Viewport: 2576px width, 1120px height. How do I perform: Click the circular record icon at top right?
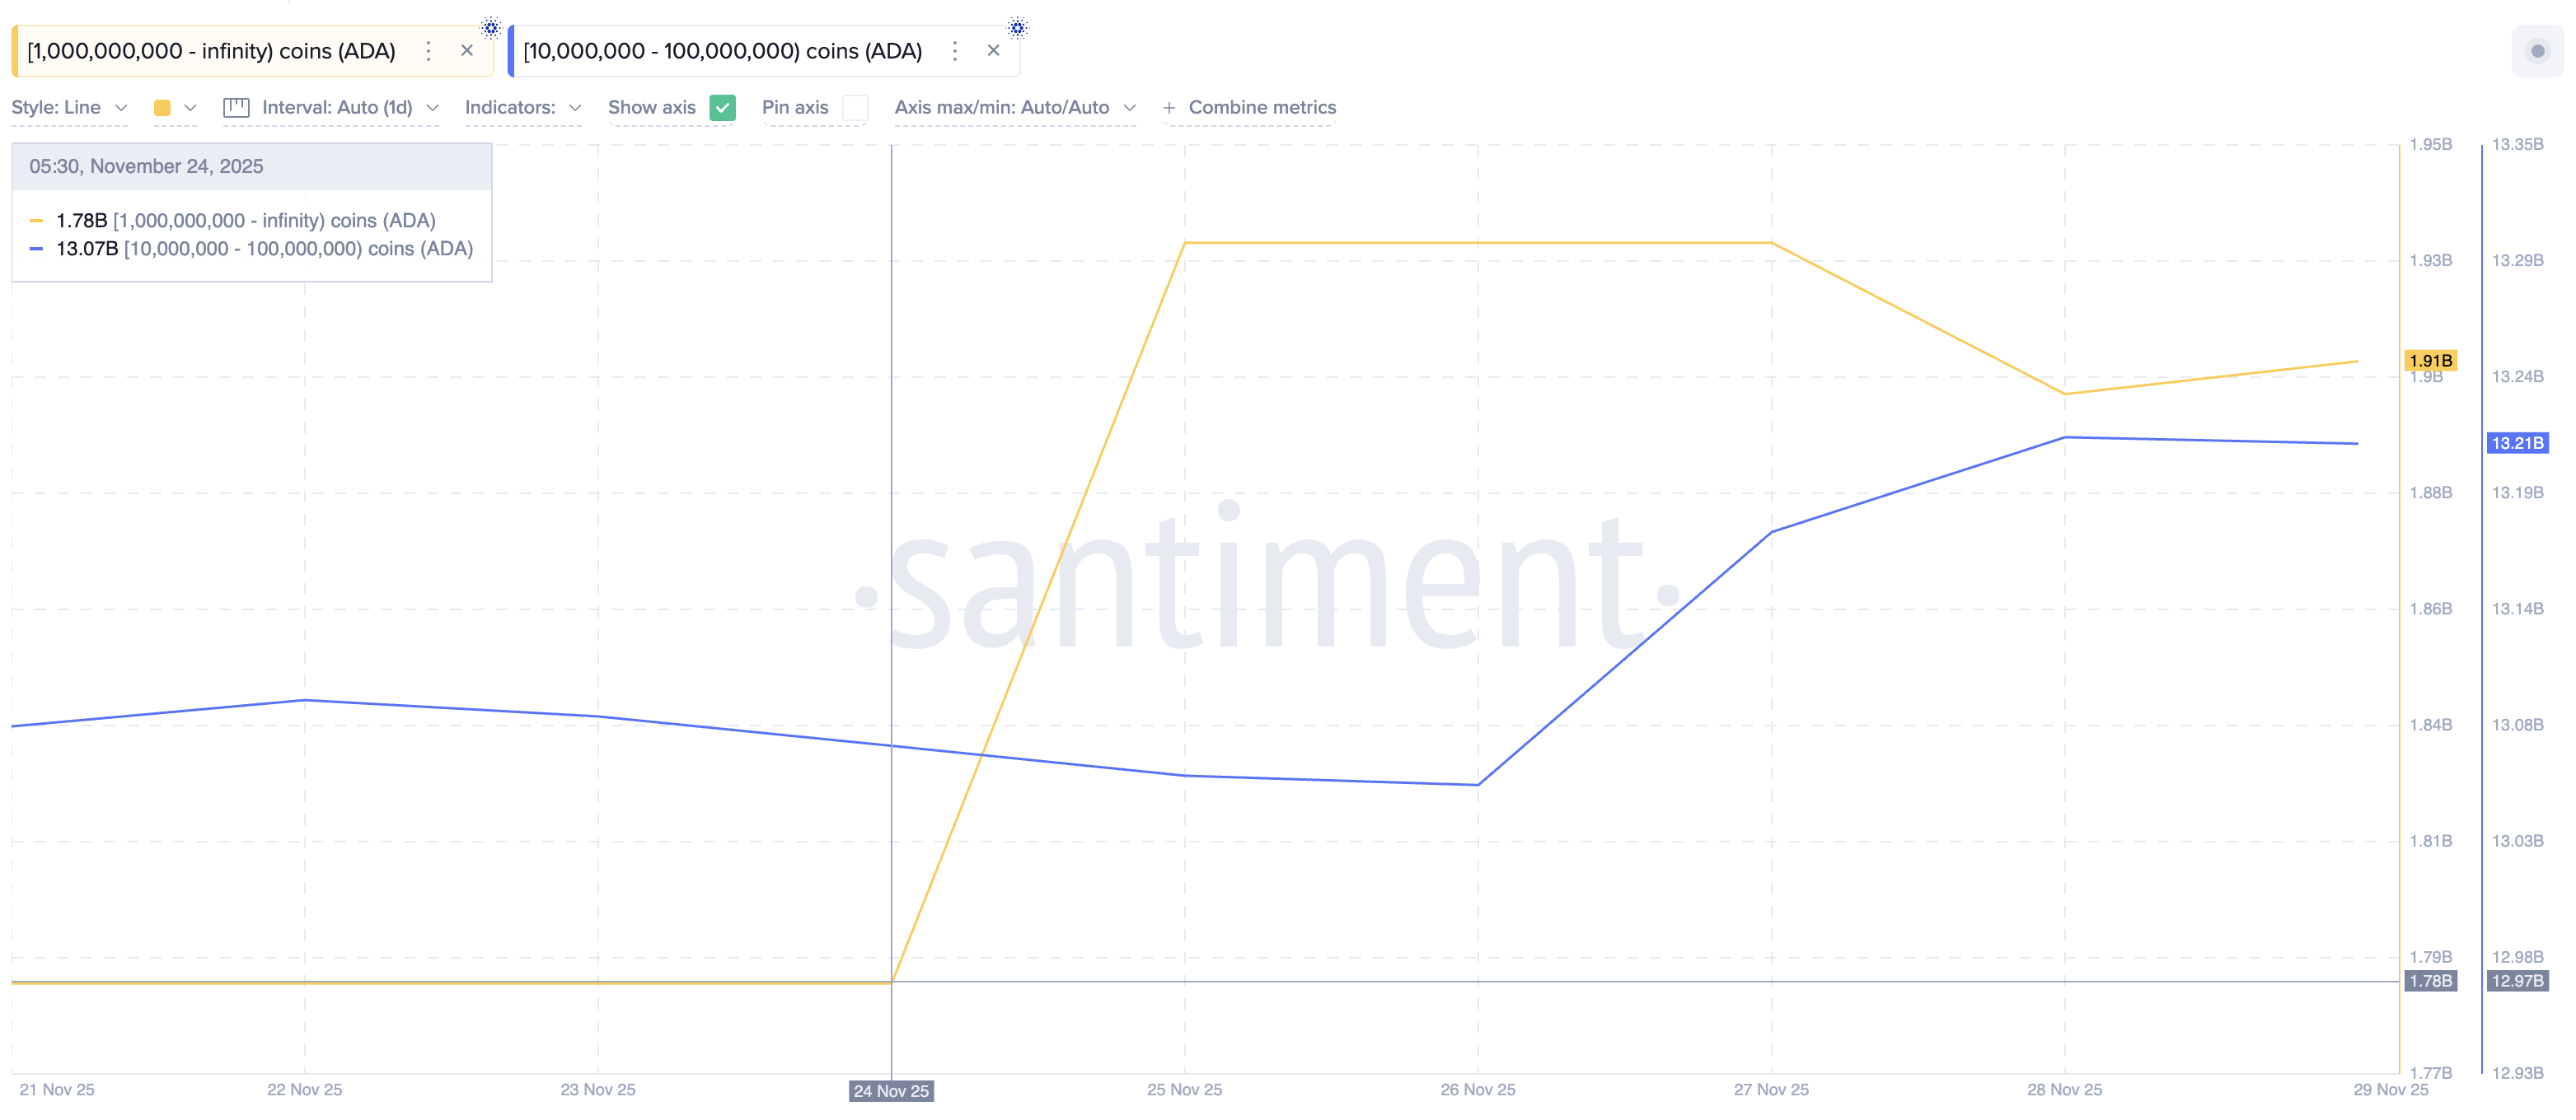(2537, 50)
